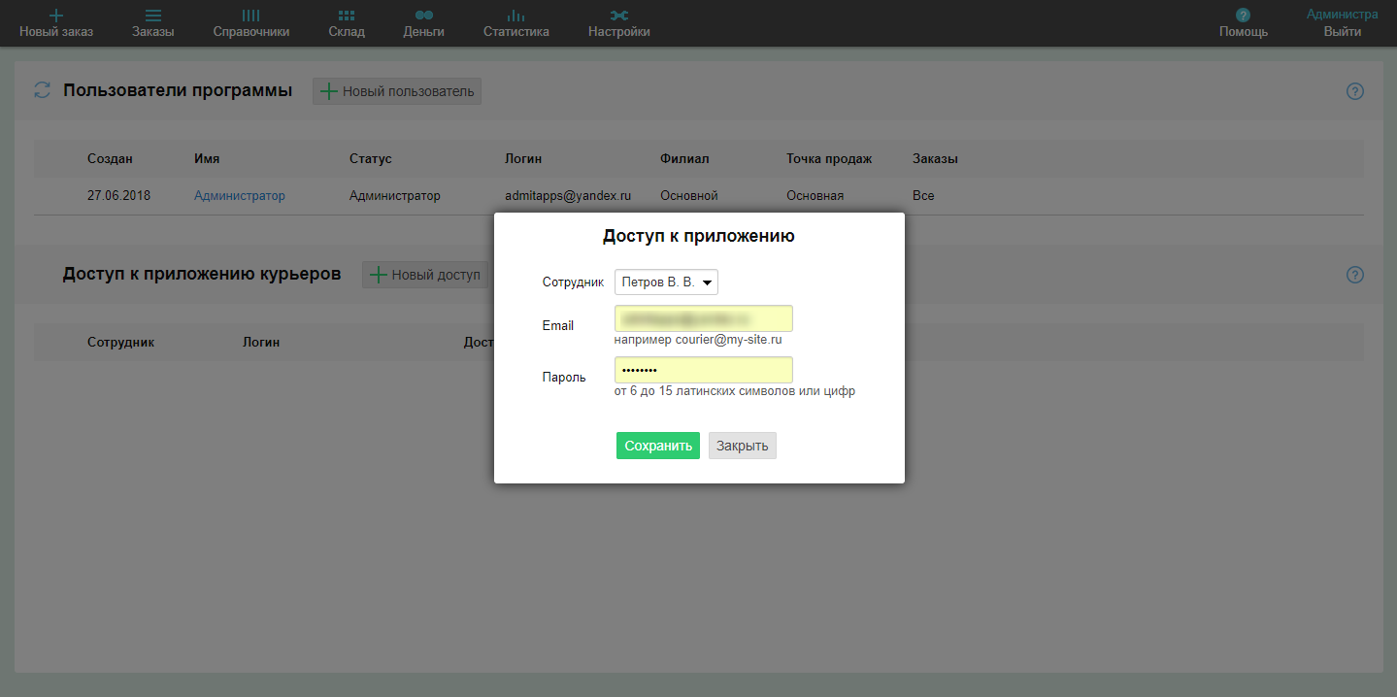Close the dialog using Закрыть
Screen dimensions: 1397x697
pos(742,445)
